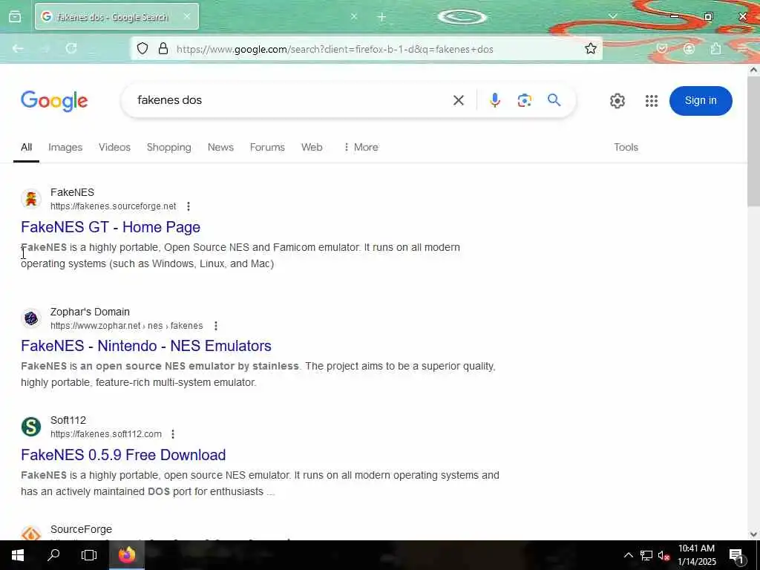Click scrollbar up arrow
The width and height of the screenshot is (760, 570).
click(x=753, y=70)
